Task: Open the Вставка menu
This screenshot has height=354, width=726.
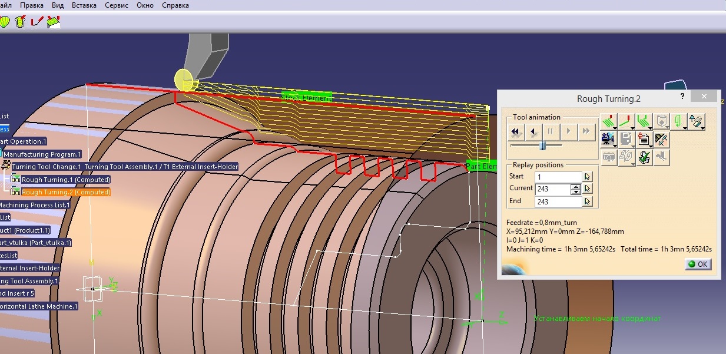Action: click(x=84, y=5)
